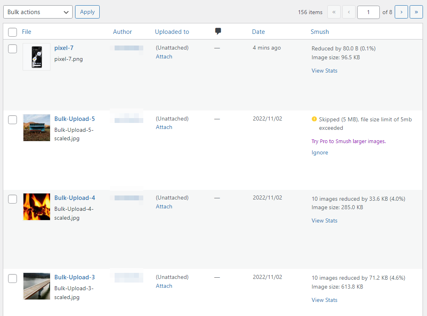
Task: Click the comments bubble column icon
Action: (218, 31)
